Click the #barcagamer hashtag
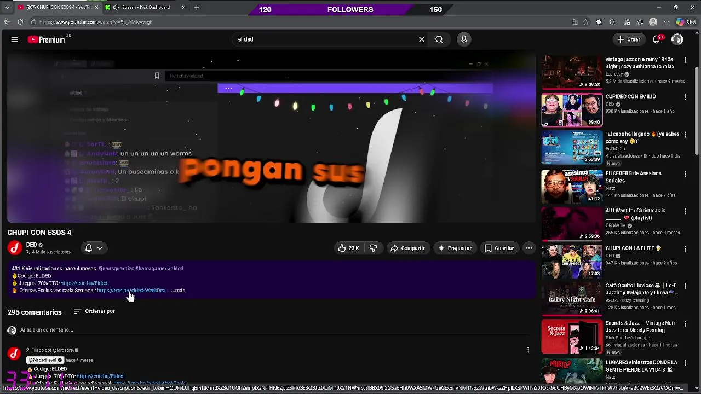Screen dimensions: 701x394 click(151, 269)
